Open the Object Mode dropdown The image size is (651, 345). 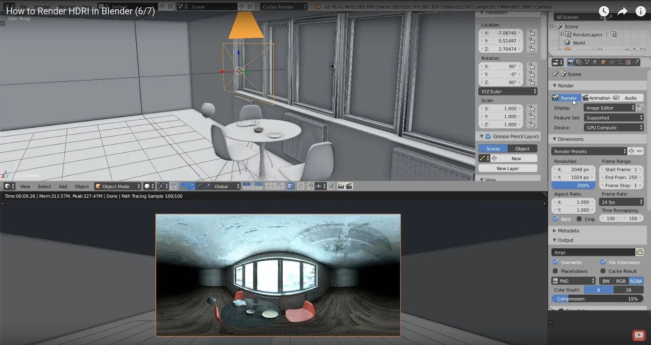pos(118,186)
